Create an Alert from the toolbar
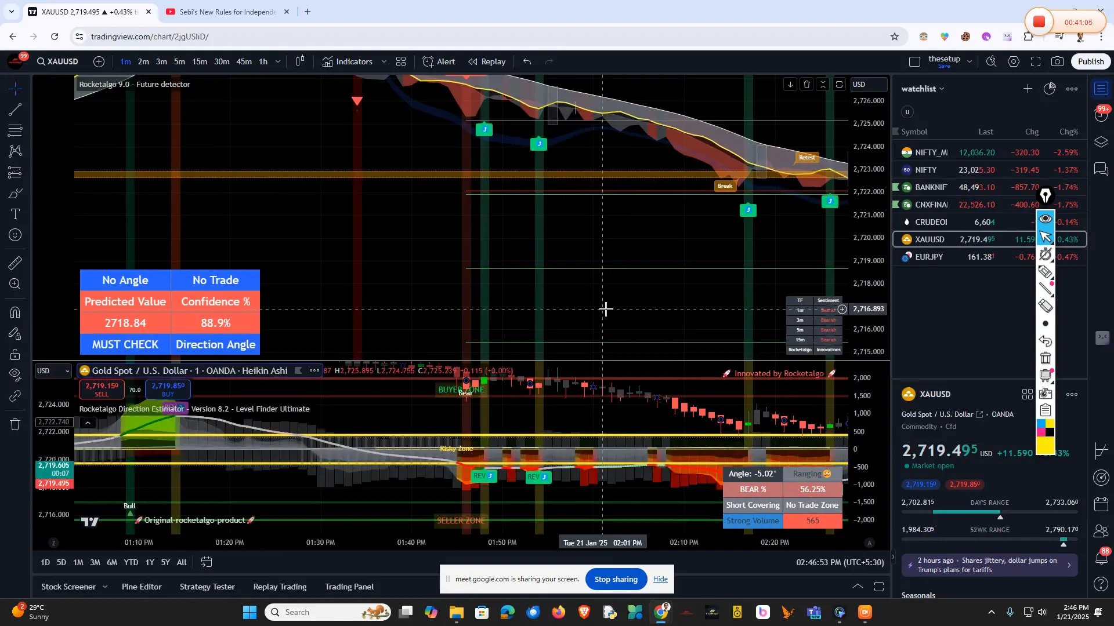Image resolution: width=1114 pixels, height=626 pixels. pyautogui.click(x=439, y=61)
